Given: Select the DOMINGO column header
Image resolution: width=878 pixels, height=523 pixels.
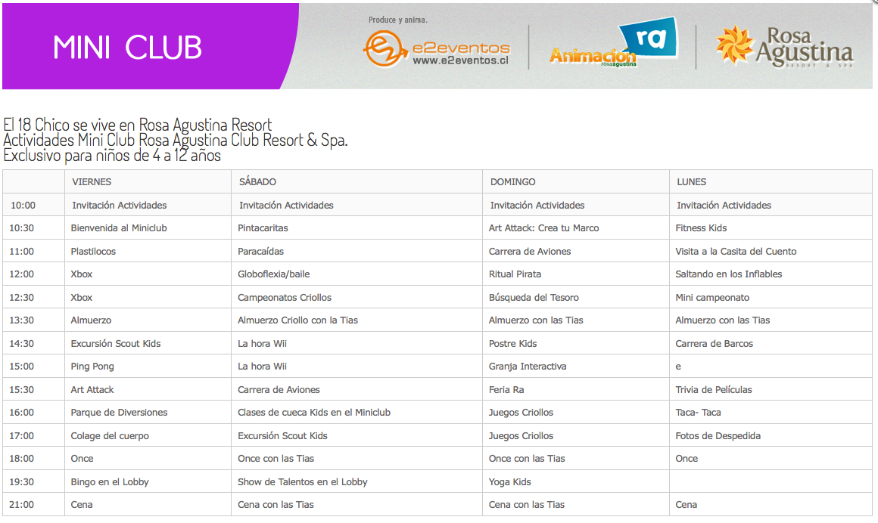Looking at the screenshot, I should [512, 182].
